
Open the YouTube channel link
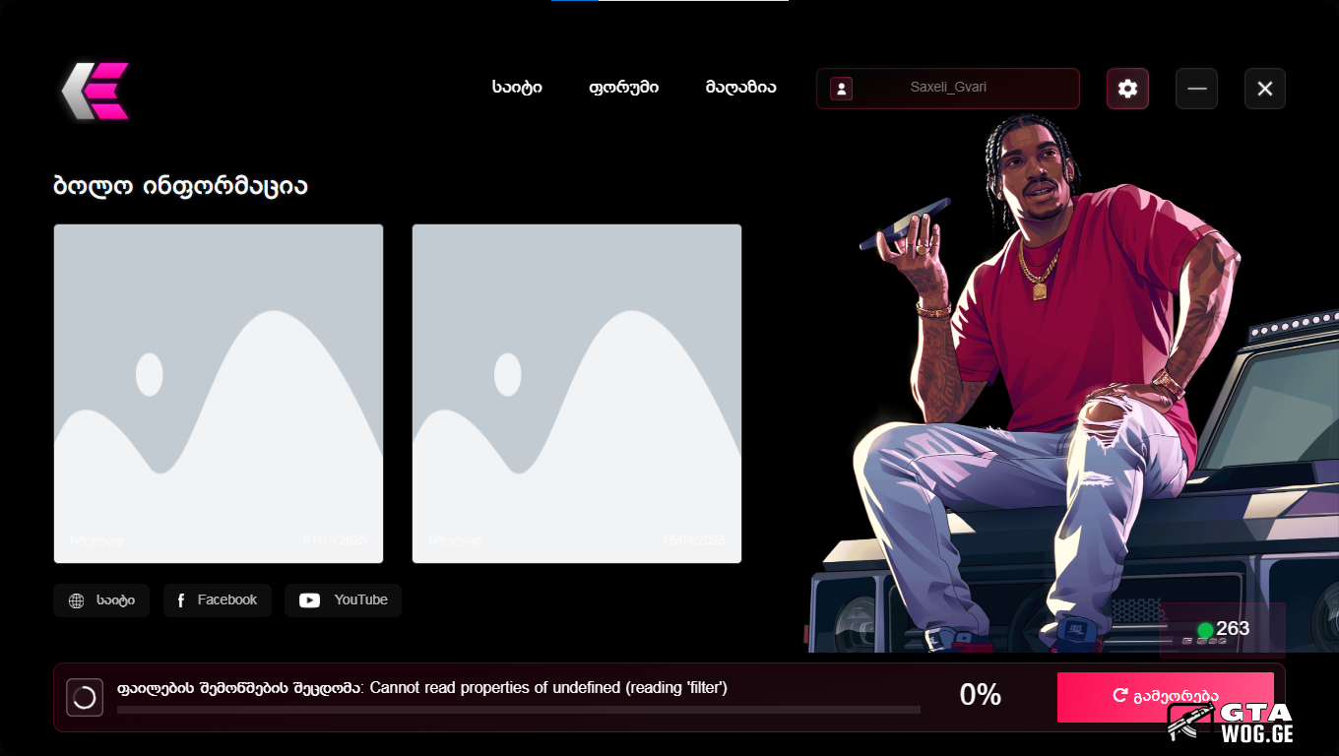pos(343,600)
